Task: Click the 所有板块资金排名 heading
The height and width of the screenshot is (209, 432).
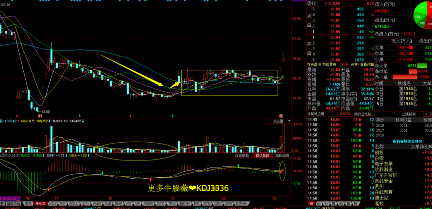Action: click(408, 141)
